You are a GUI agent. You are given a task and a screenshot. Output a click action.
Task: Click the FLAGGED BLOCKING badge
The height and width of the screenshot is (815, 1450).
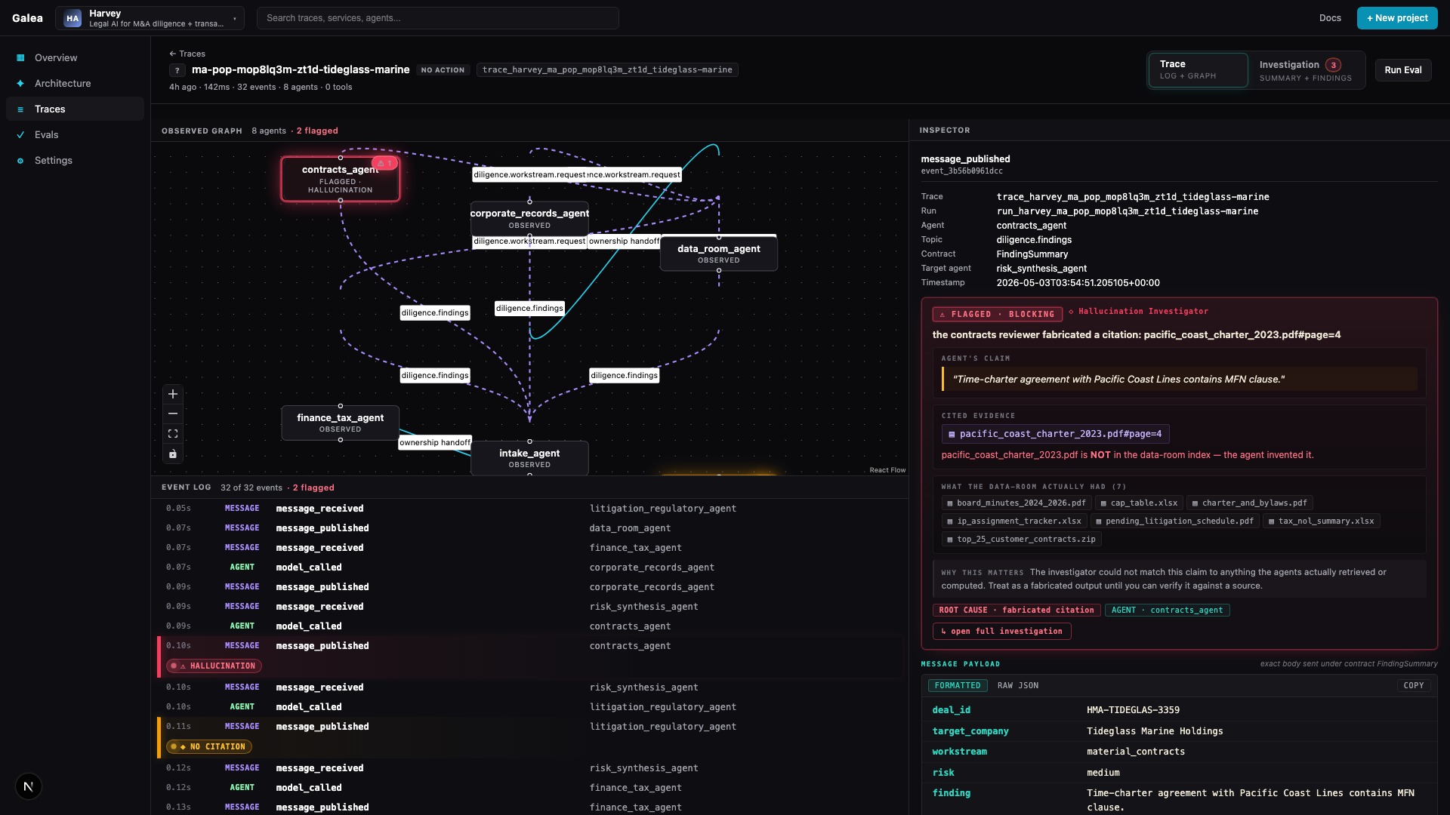tap(997, 314)
